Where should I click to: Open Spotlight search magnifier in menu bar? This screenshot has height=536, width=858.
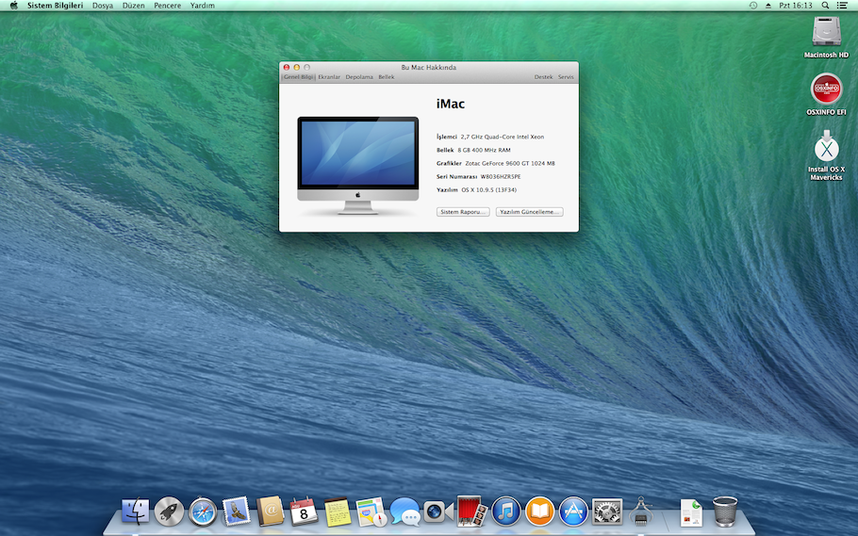pos(824,6)
